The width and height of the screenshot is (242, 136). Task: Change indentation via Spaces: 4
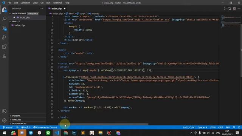[x=203, y=127]
